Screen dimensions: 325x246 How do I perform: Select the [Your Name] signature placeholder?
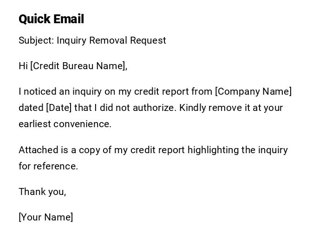click(x=46, y=217)
